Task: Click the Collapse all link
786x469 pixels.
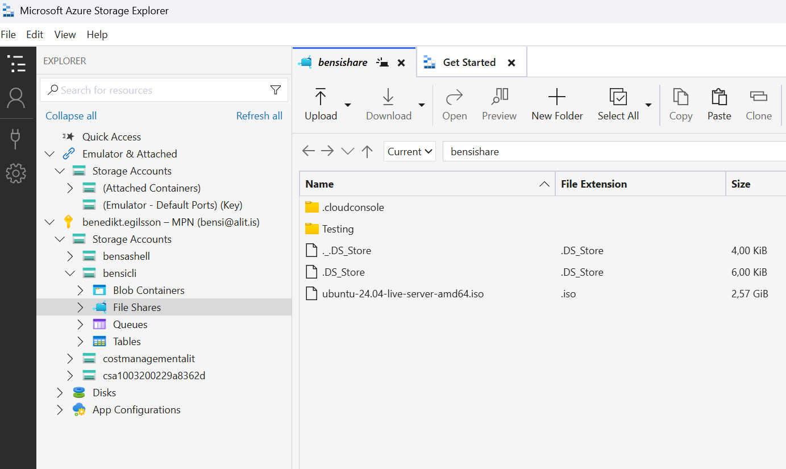Action: coord(71,115)
